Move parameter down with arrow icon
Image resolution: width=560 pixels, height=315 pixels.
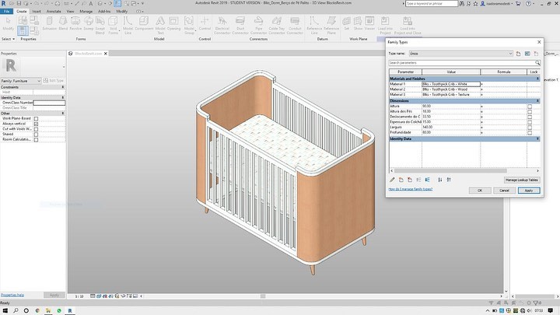pos(428,180)
